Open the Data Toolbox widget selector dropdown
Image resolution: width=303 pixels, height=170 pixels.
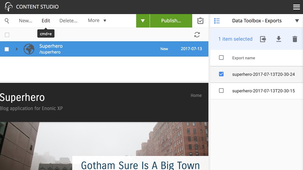click(x=297, y=21)
